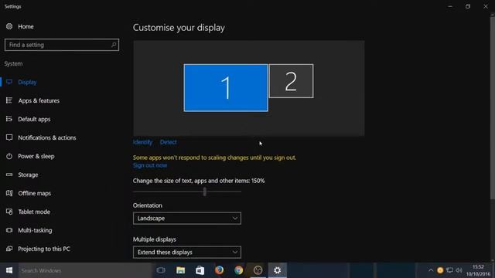The image size is (495, 278).
Task: Open the Multiple displays dropdown
Action: (x=187, y=253)
